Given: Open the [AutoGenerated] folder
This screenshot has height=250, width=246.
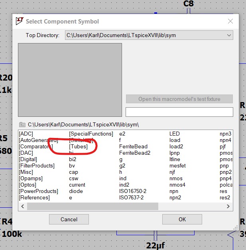Looking at the screenshot, I should pyautogui.click(x=38, y=140).
